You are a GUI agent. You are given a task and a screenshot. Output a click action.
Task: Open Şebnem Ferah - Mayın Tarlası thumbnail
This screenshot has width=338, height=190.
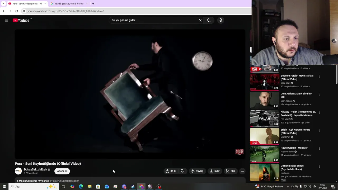[x=264, y=82]
